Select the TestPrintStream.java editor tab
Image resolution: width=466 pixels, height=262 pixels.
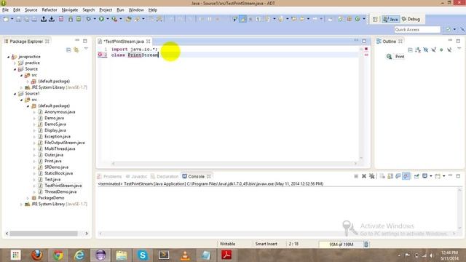[x=125, y=41]
